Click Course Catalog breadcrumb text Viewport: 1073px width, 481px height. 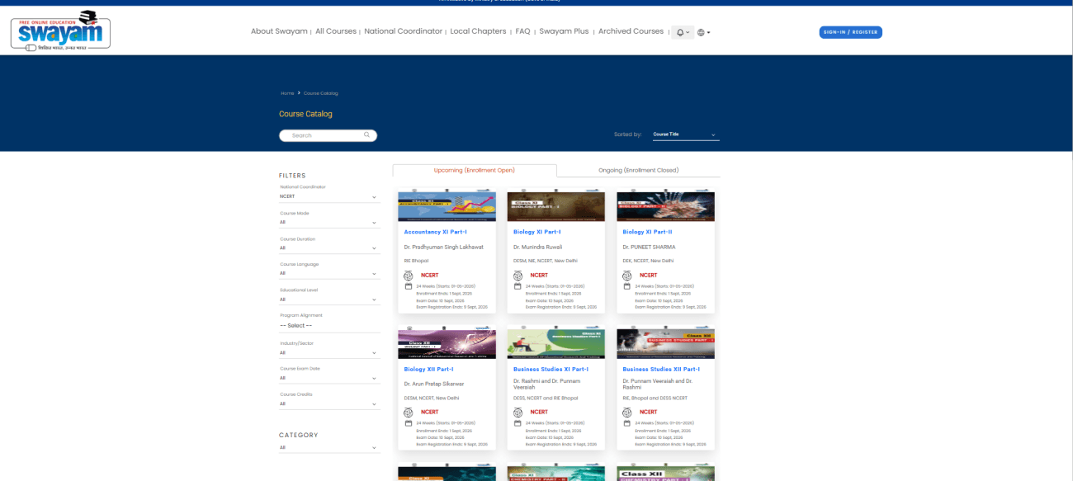pos(321,93)
